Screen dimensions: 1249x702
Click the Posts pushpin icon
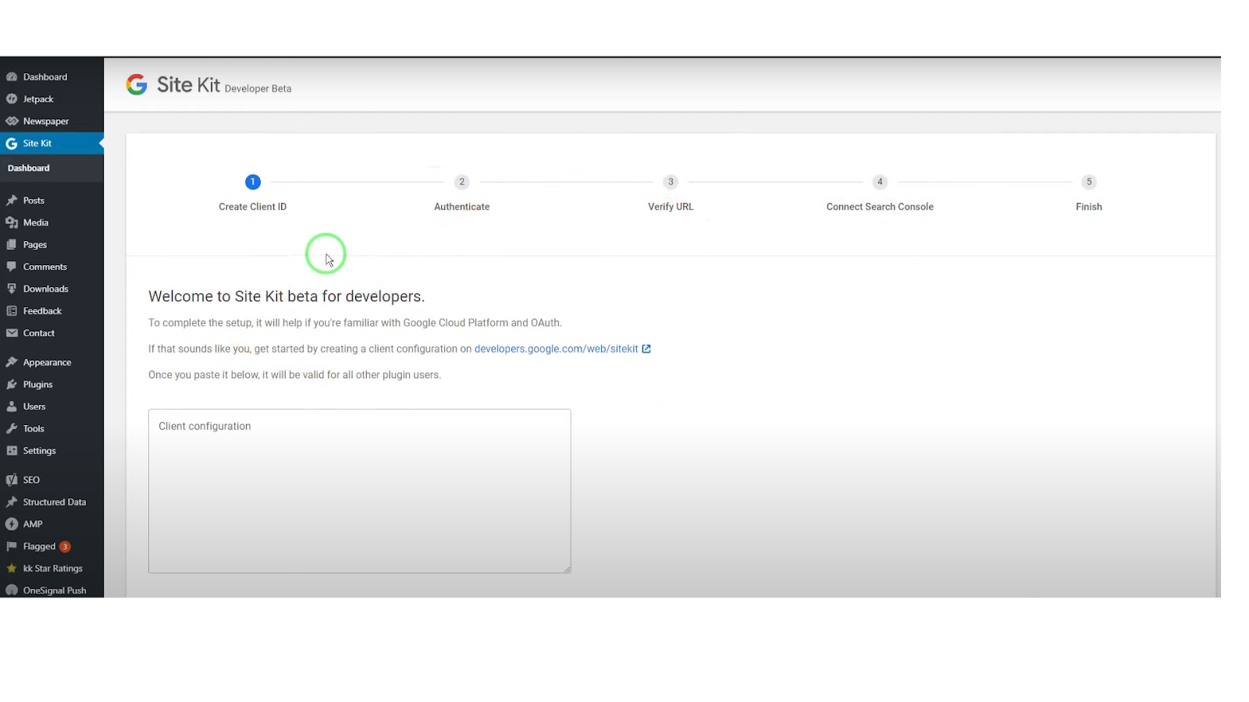coord(12,200)
